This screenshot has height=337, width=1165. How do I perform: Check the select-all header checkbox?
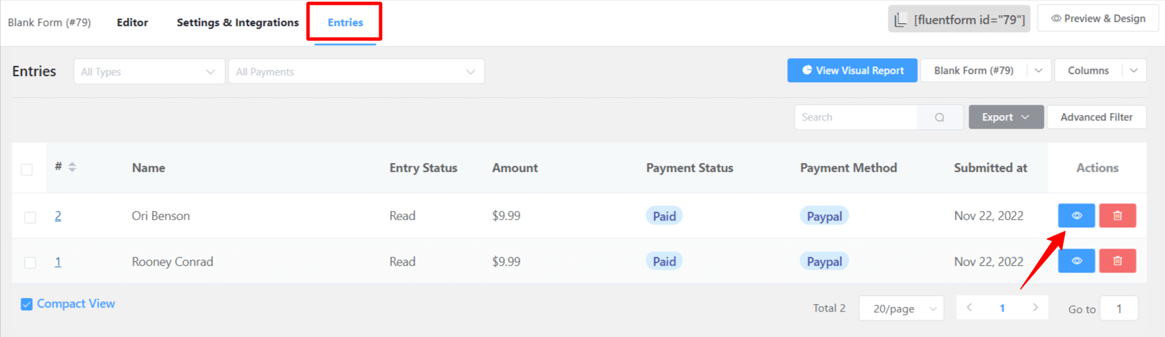coord(27,169)
